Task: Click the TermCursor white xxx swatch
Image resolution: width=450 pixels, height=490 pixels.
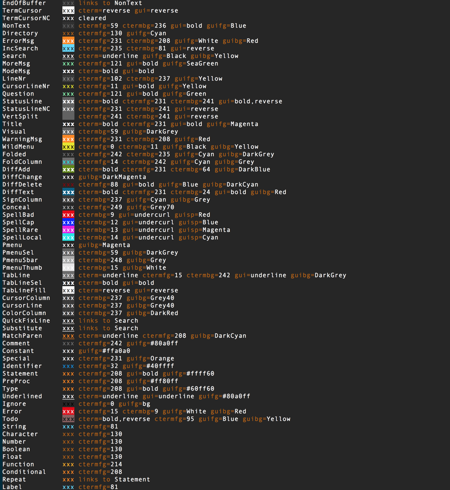Action: 69,11
